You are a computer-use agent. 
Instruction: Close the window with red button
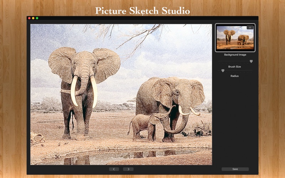29,18
